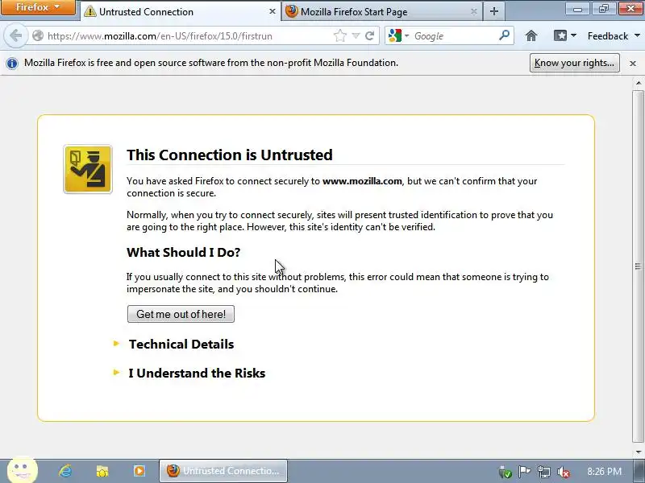Click the yellow passport officer warning icon
This screenshot has width=645, height=483.
[x=88, y=169]
